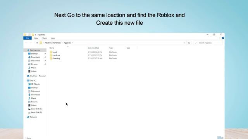Expand chevron after ABUBAKAR SADEEQ breadcrumb

click(x=62, y=43)
